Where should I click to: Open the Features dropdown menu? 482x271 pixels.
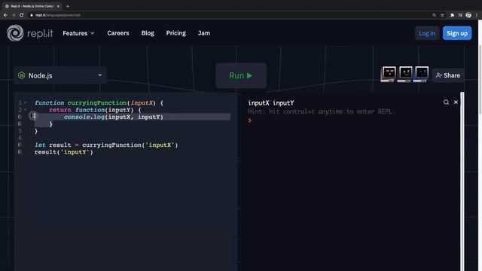(78, 33)
